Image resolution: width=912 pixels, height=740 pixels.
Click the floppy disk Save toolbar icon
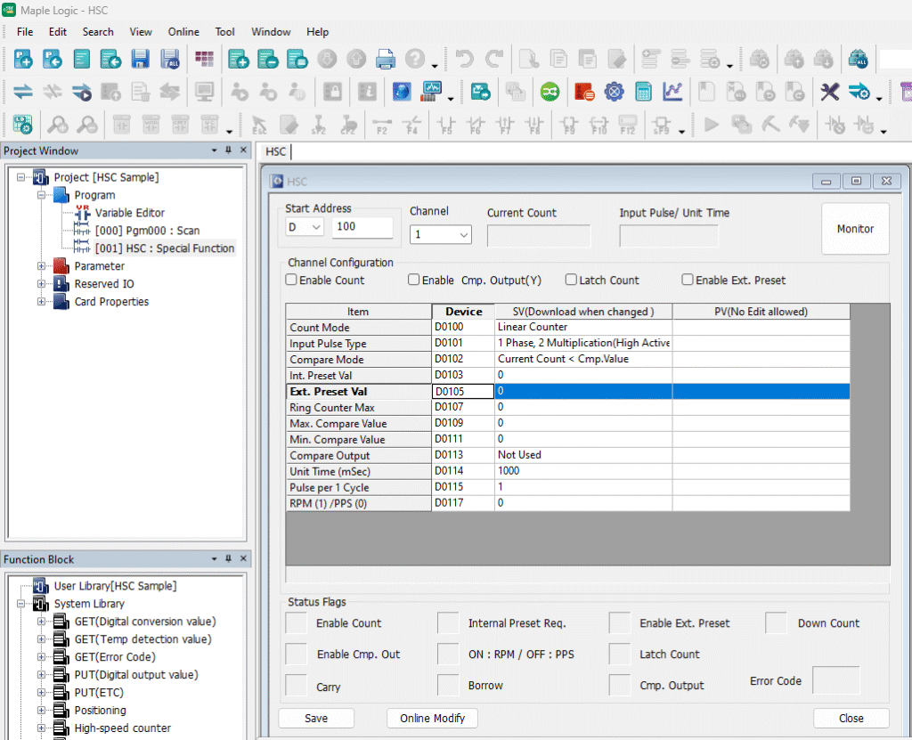[x=140, y=59]
